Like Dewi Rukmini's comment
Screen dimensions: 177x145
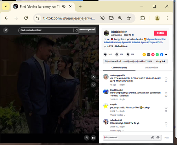166,93
